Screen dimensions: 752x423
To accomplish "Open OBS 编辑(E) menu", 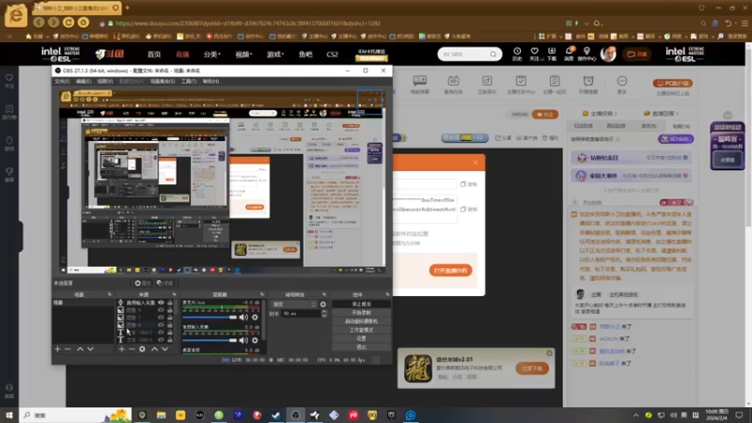I will click(84, 82).
